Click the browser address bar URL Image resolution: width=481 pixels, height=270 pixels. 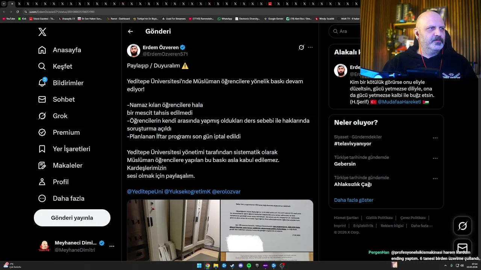[x=62, y=12]
